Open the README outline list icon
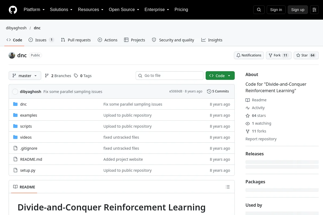The height and width of the screenshot is (215, 323). 228,187
